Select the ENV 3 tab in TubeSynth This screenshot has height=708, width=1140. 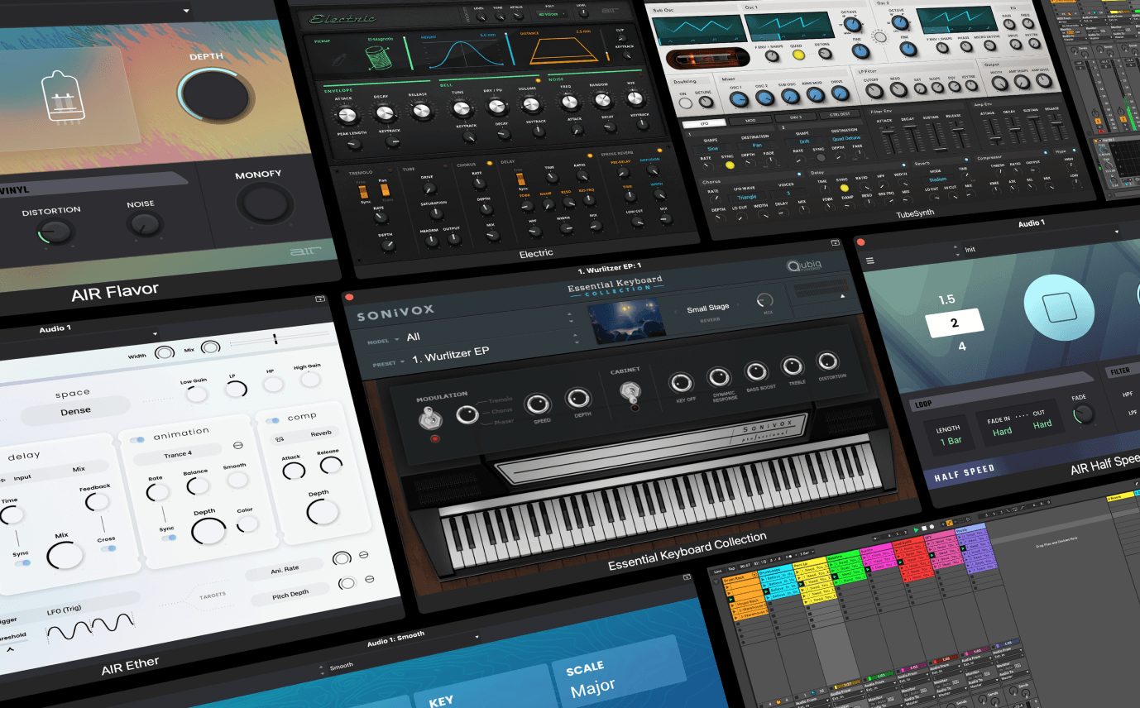click(796, 117)
